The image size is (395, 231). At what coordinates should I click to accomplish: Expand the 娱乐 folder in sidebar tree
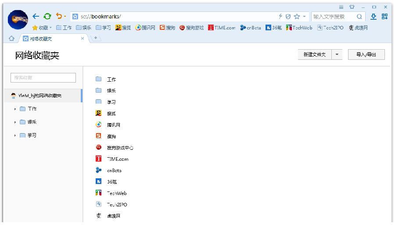(15, 122)
